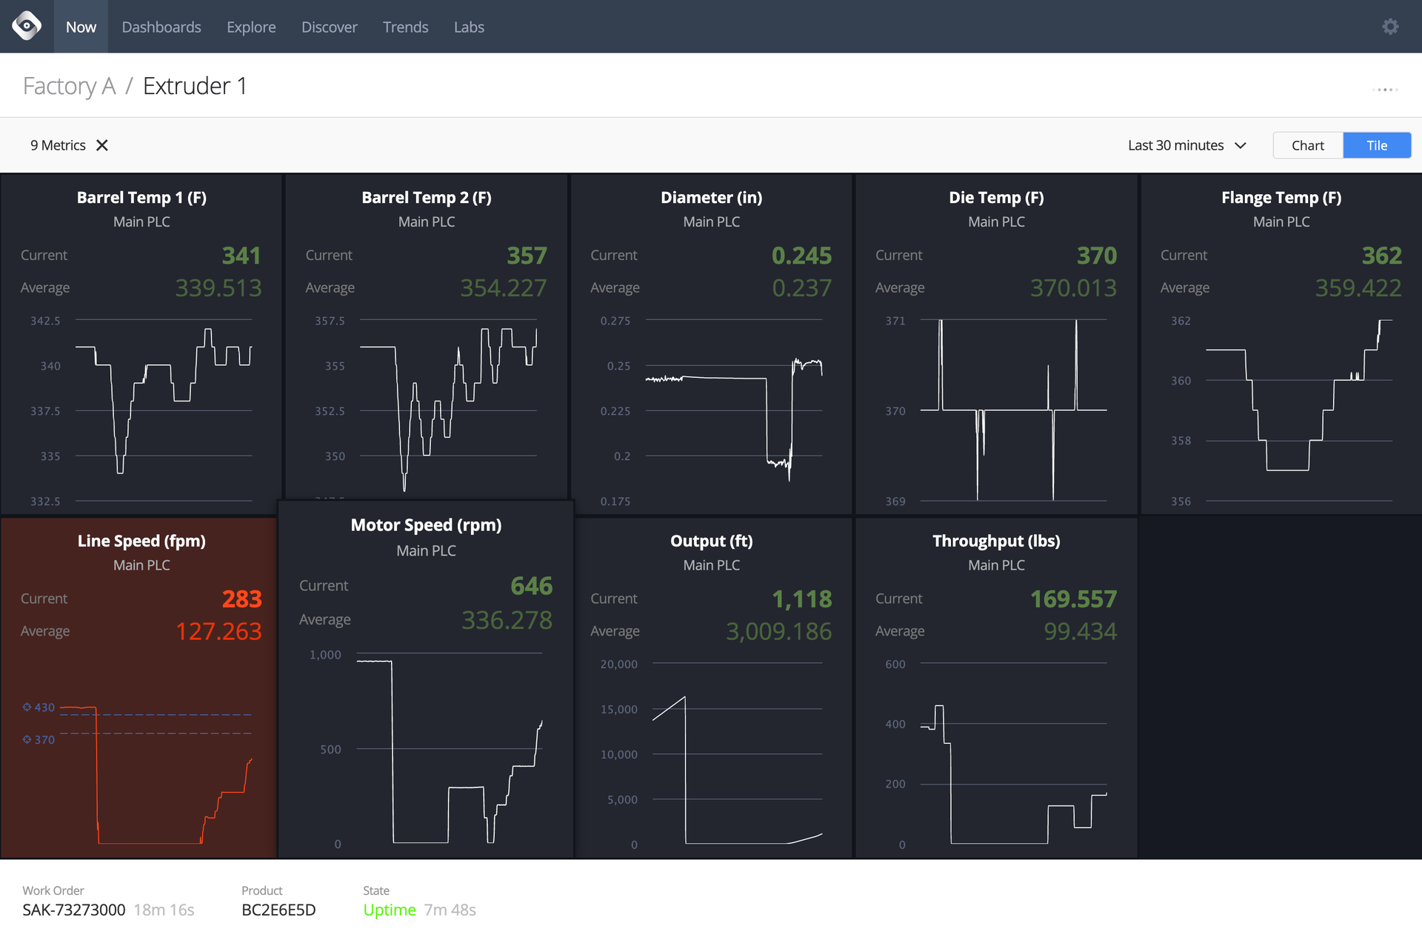Image resolution: width=1422 pixels, height=940 pixels.
Task: Navigate back to Factory A
Action: tap(68, 85)
